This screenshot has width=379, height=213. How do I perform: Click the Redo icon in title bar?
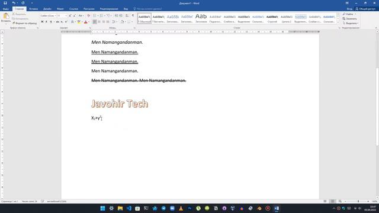click(x=23, y=3)
